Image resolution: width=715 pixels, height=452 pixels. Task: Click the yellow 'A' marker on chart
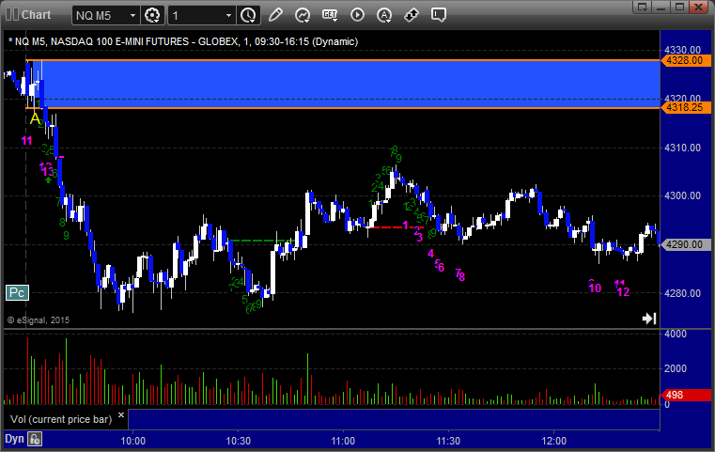coord(35,118)
